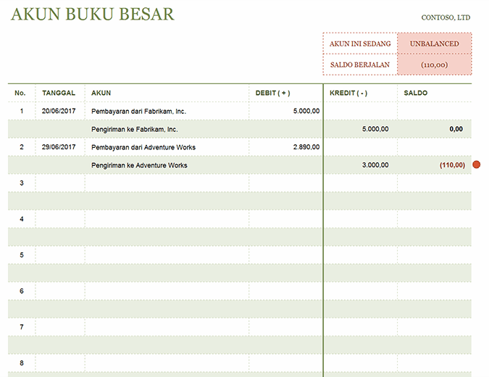Select entry number 4 cell
Viewport: 489px width, 377px height.
[22, 219]
